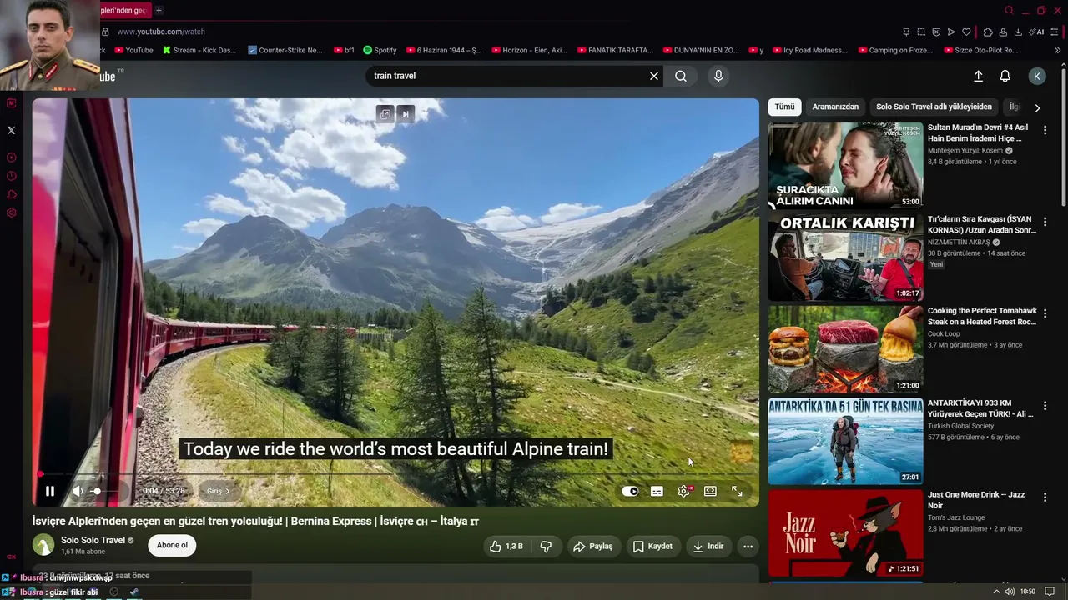Screen dimensions: 1068x600
Task: Open options for the ANTARKTİKA video
Action: point(1045,405)
